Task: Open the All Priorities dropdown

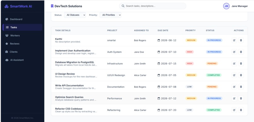Action: 110,15
